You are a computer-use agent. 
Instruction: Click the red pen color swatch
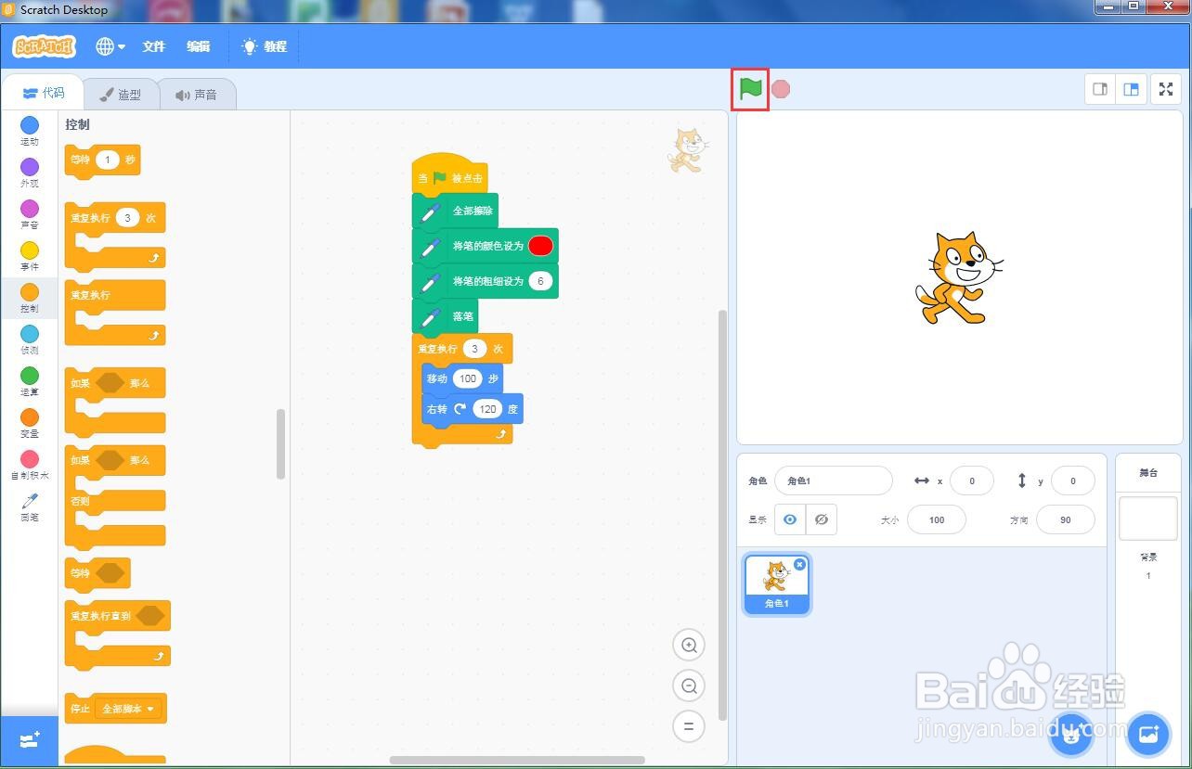[541, 246]
